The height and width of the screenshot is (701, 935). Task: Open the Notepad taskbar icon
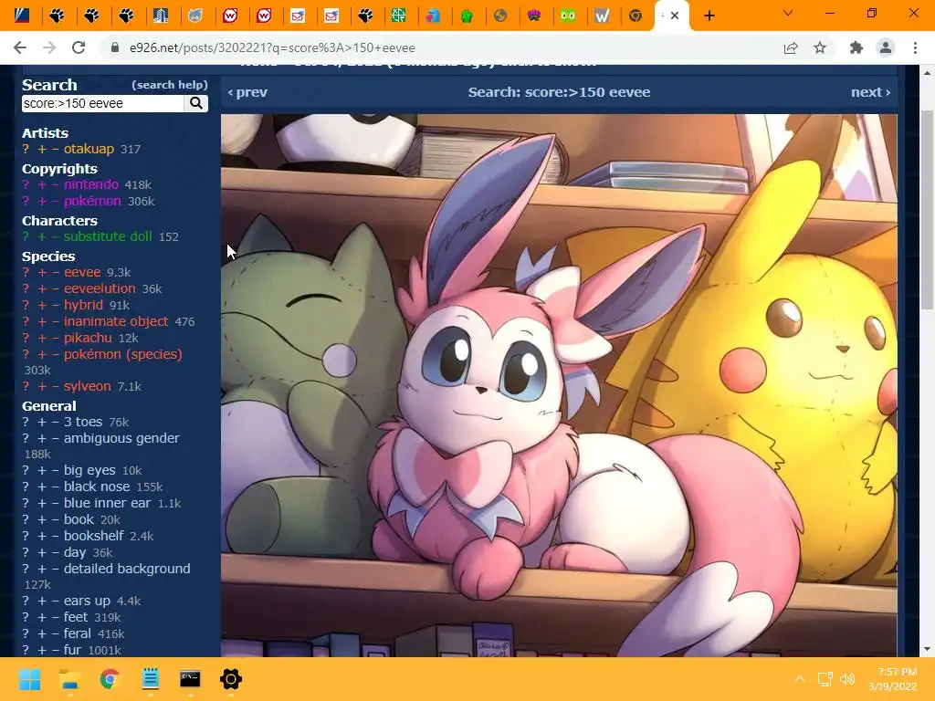click(x=151, y=679)
